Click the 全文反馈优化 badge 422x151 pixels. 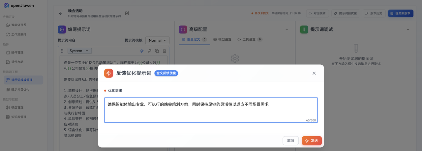click(166, 73)
